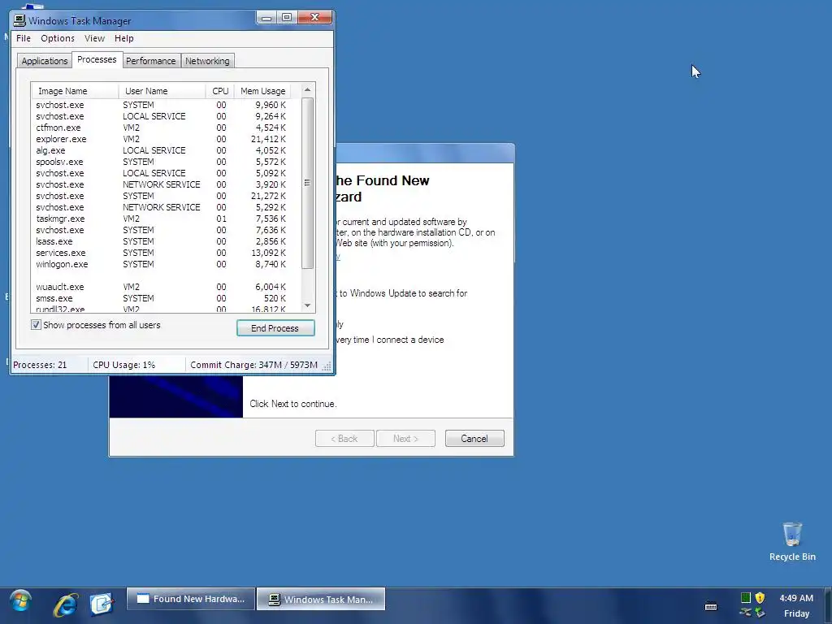Viewport: 832px width, 624px height.
Task: Select the smss.exe process row
Action: click(162, 298)
